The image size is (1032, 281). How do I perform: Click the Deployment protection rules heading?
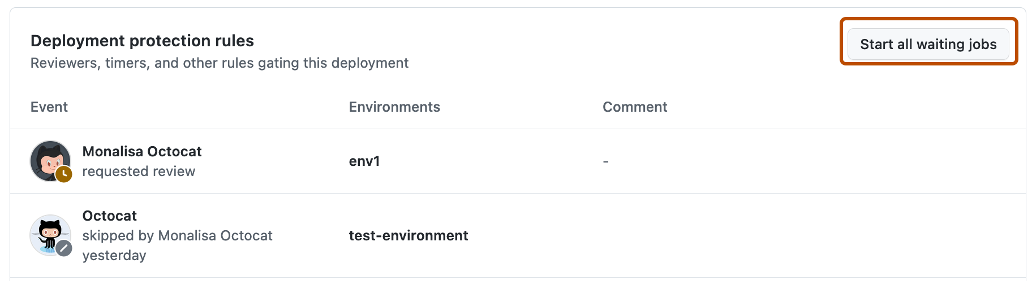point(142,41)
